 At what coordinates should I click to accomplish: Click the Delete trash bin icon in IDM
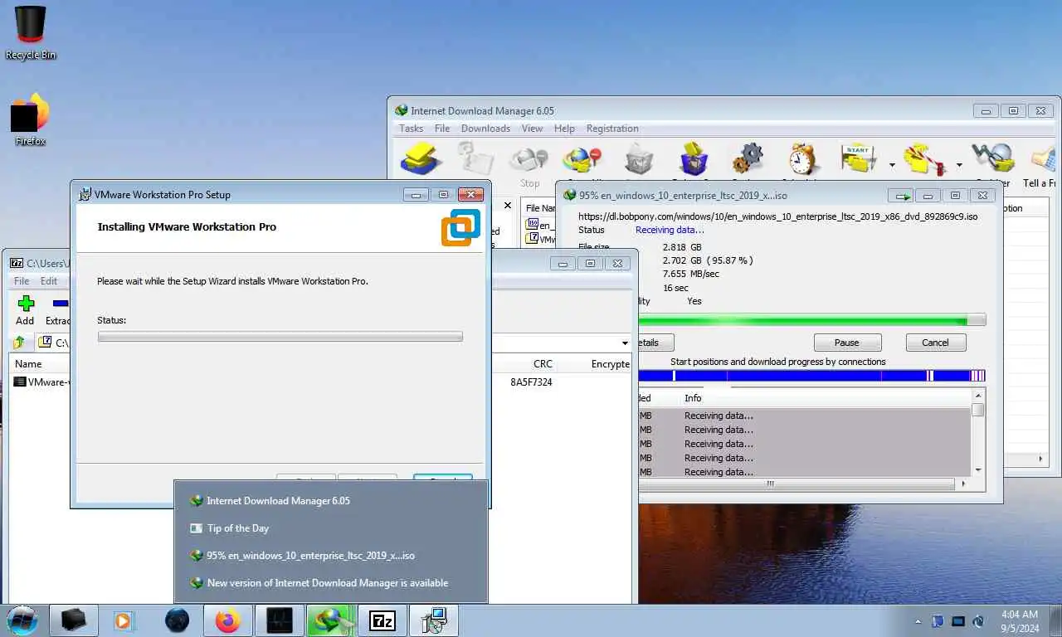pos(638,158)
